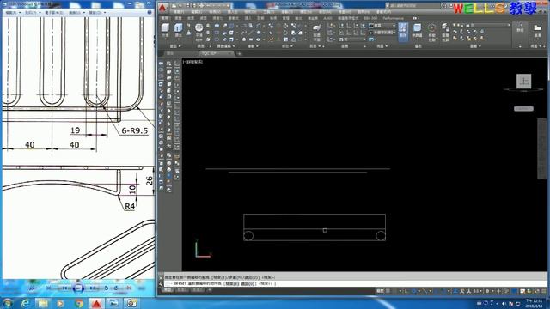Open the AutoCAD application menu button

click(x=162, y=8)
